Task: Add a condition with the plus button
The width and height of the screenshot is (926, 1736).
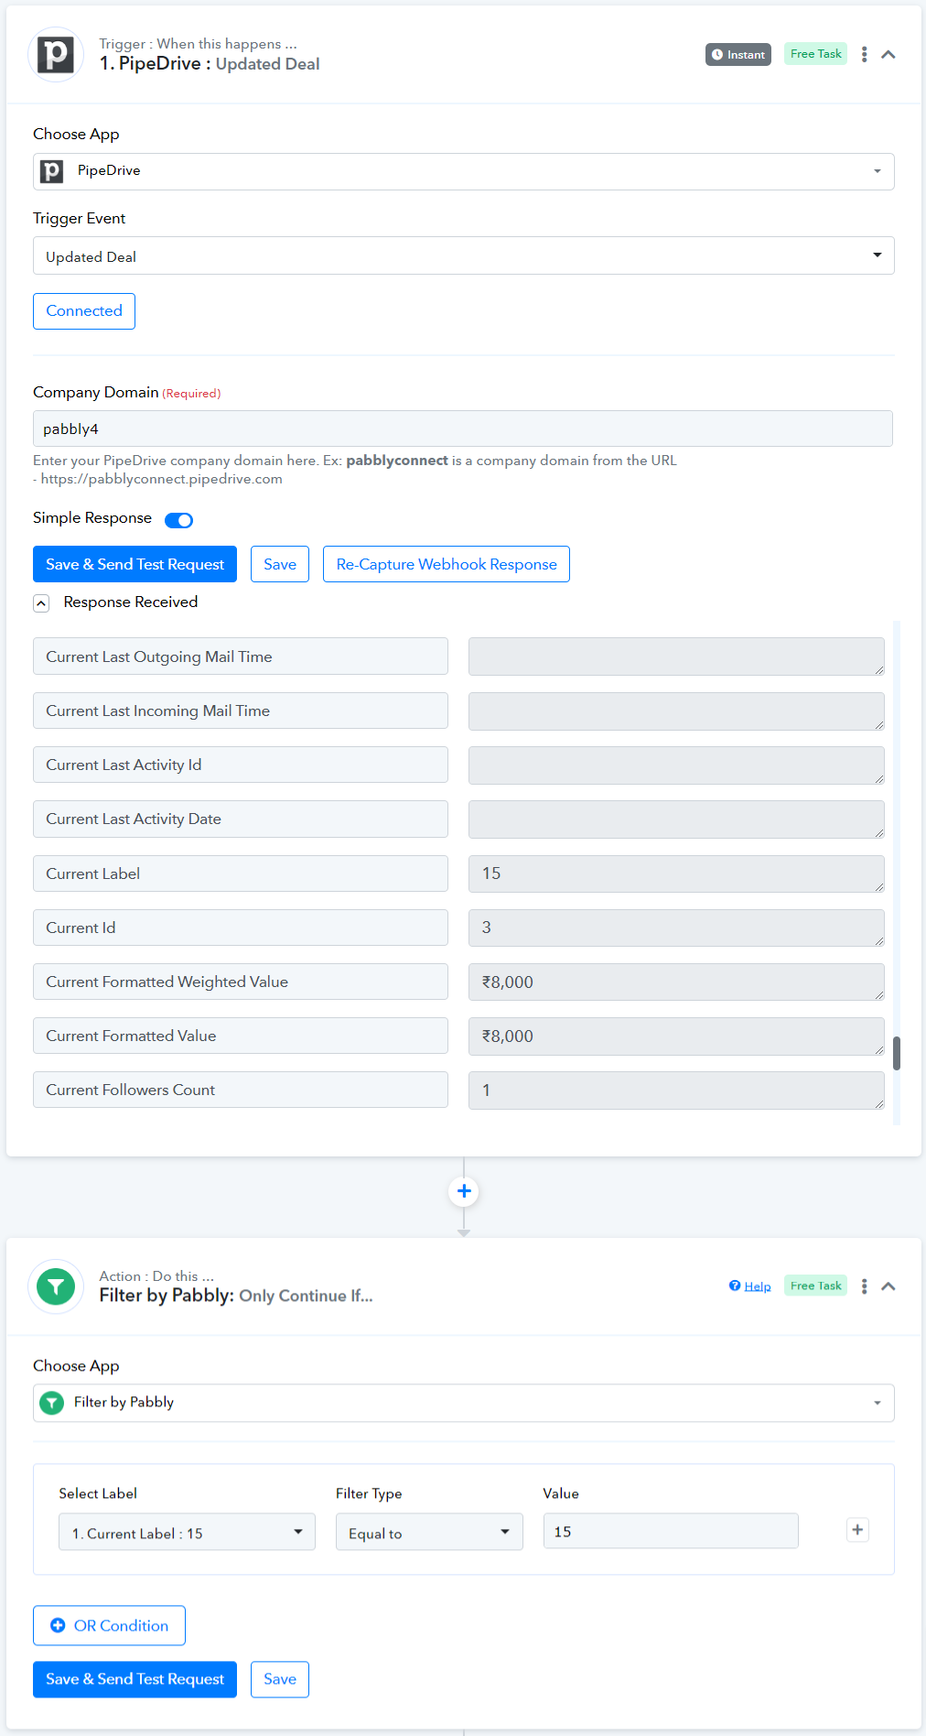Action: (857, 1530)
